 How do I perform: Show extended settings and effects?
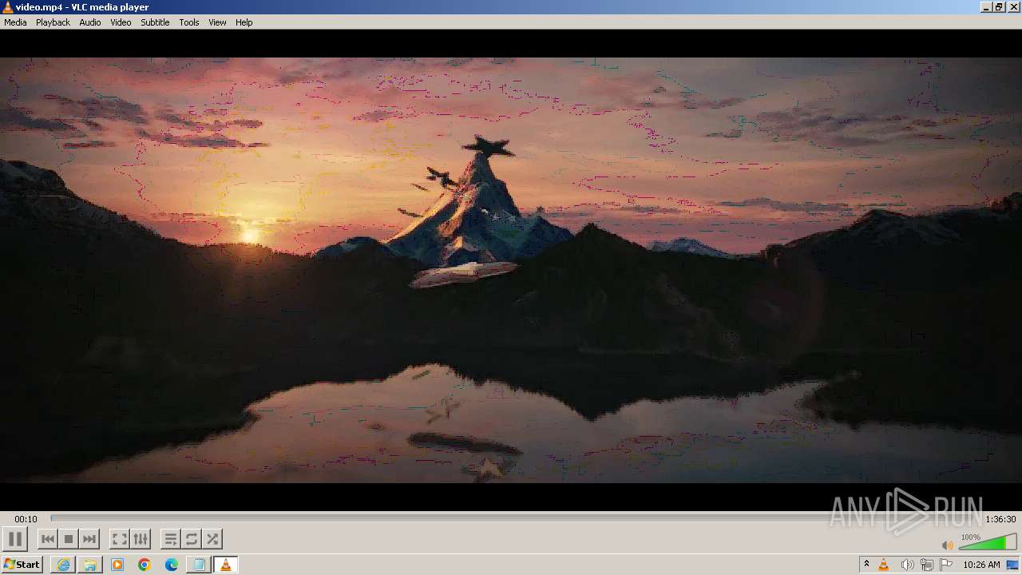(141, 539)
